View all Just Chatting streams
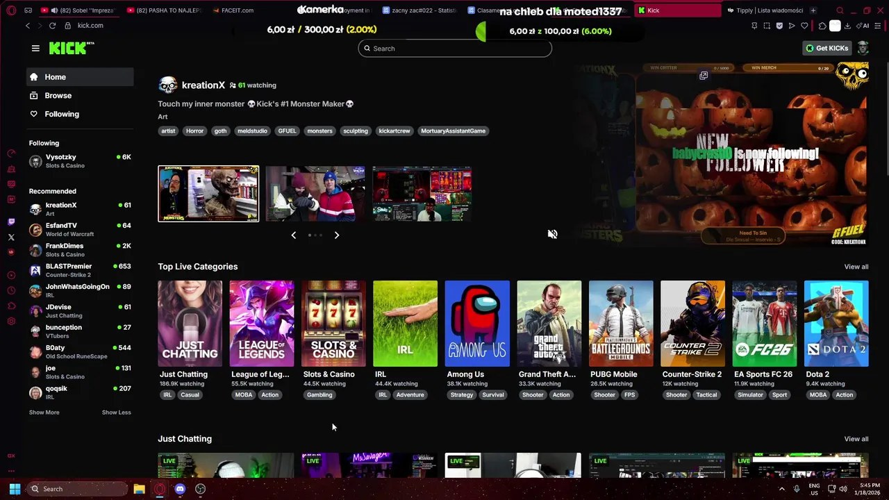The height and width of the screenshot is (500, 889). [856, 439]
